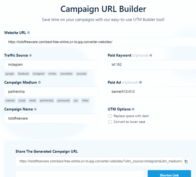This screenshot has width=196, height=177.
Task: Choose the newsletter source suggestion chip
Action: (x=66, y=74)
